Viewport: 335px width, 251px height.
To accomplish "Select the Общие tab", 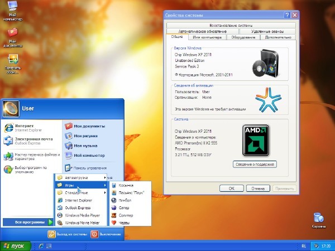I will pyautogui.click(x=177, y=37).
